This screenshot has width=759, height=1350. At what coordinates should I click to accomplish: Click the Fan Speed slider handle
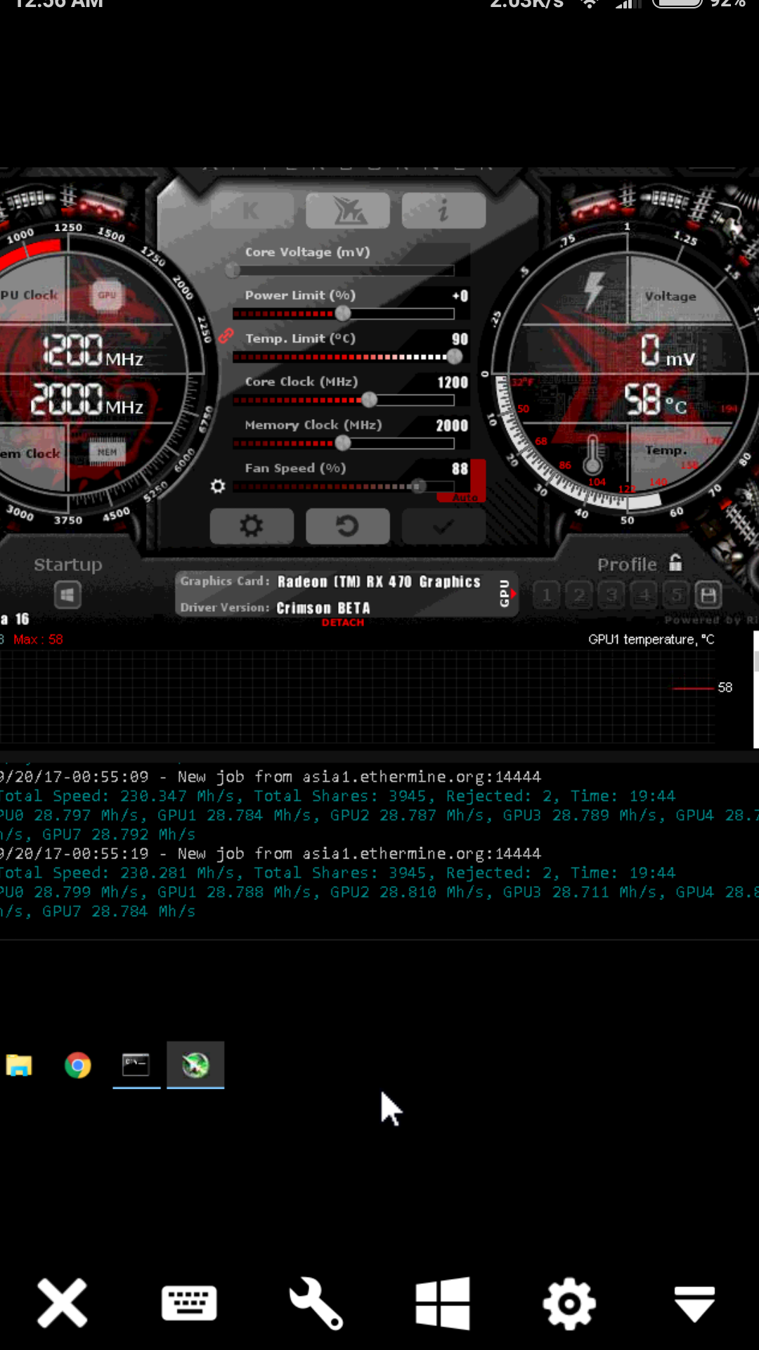click(418, 487)
